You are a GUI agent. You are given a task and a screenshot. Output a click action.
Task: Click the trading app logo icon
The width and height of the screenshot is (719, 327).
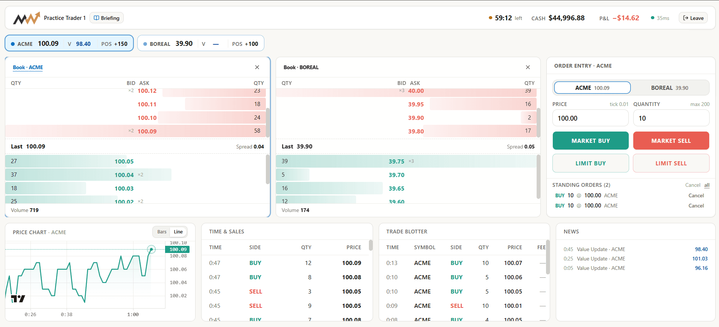click(26, 18)
